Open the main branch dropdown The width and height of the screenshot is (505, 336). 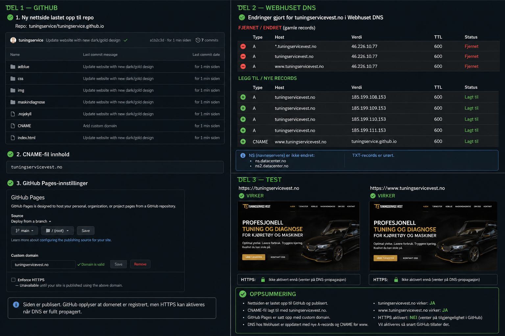(25, 231)
